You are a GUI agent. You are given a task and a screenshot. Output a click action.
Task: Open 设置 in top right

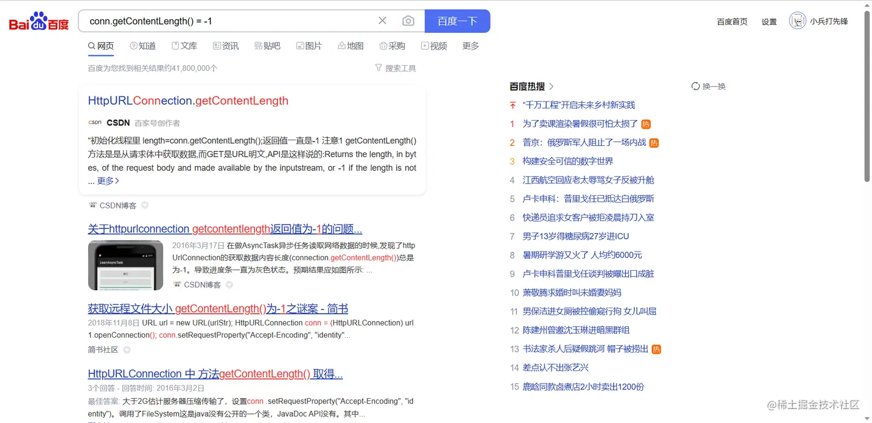pos(769,21)
